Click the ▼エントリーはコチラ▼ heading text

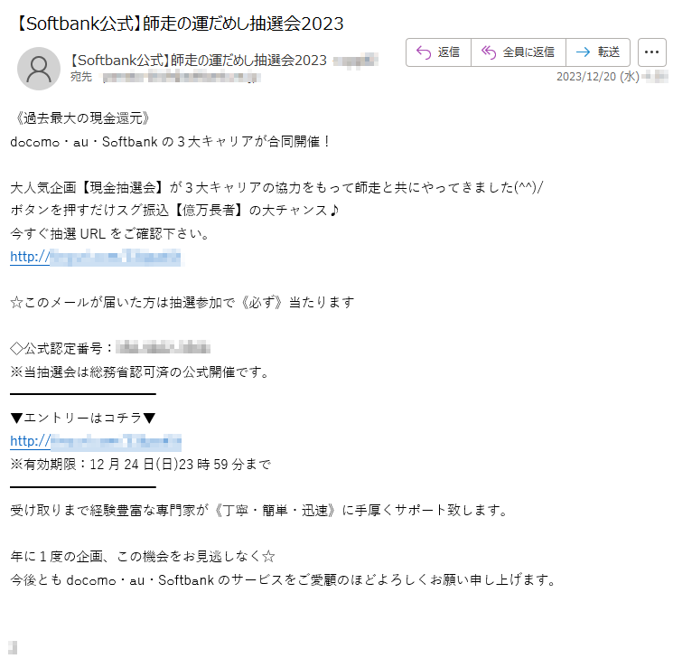(x=83, y=418)
